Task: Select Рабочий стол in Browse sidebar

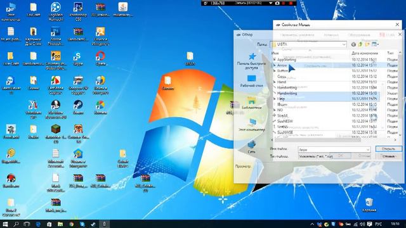Action: (251, 81)
